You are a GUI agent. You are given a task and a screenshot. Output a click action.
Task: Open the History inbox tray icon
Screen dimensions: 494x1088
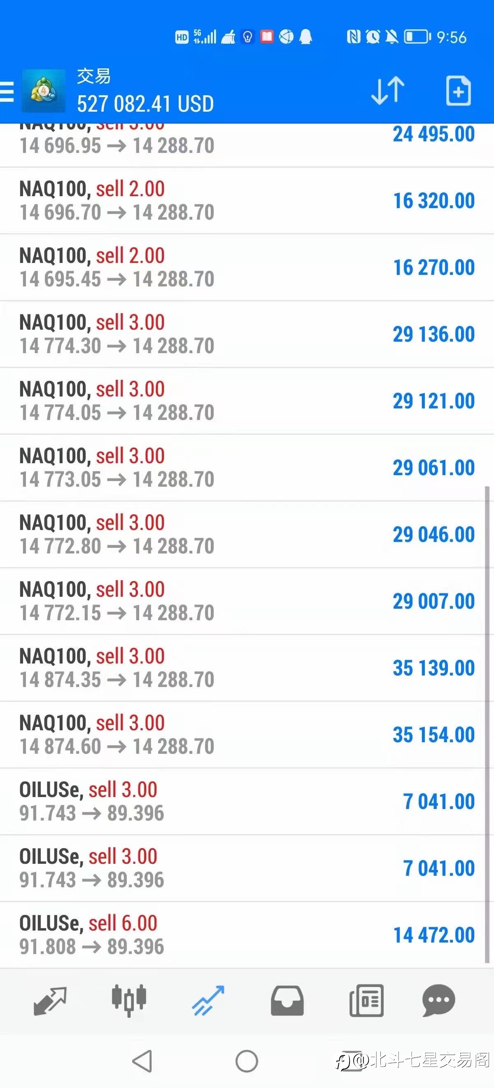click(x=287, y=1001)
